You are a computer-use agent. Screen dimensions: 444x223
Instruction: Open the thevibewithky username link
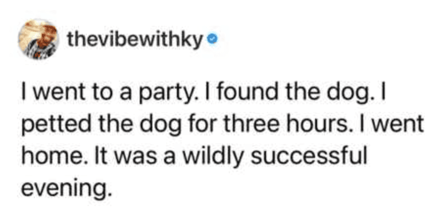(x=136, y=40)
